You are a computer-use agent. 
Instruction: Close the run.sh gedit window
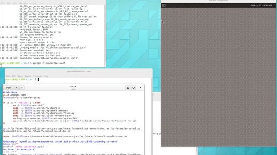[x=140, y=87]
